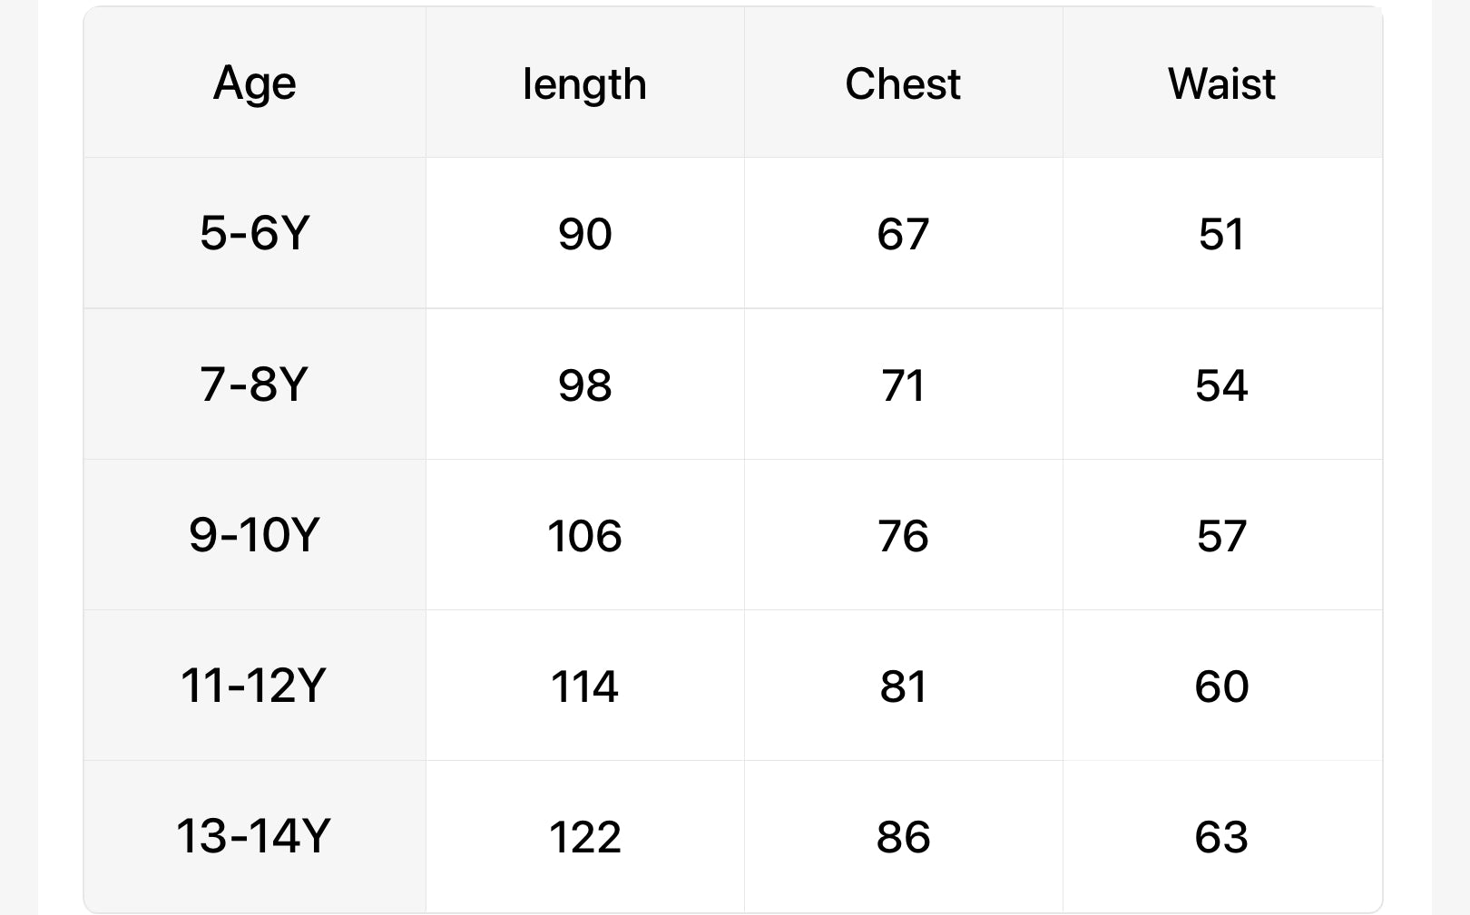
Task: Click waist value 51 in first row
Action: (x=1221, y=234)
